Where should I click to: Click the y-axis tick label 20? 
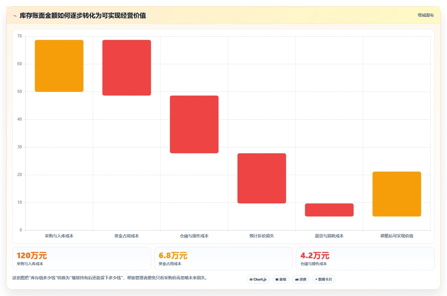coord(20,175)
